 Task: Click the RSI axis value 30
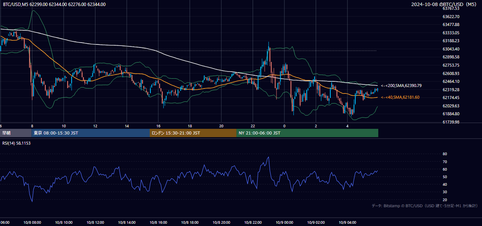click(x=445, y=192)
